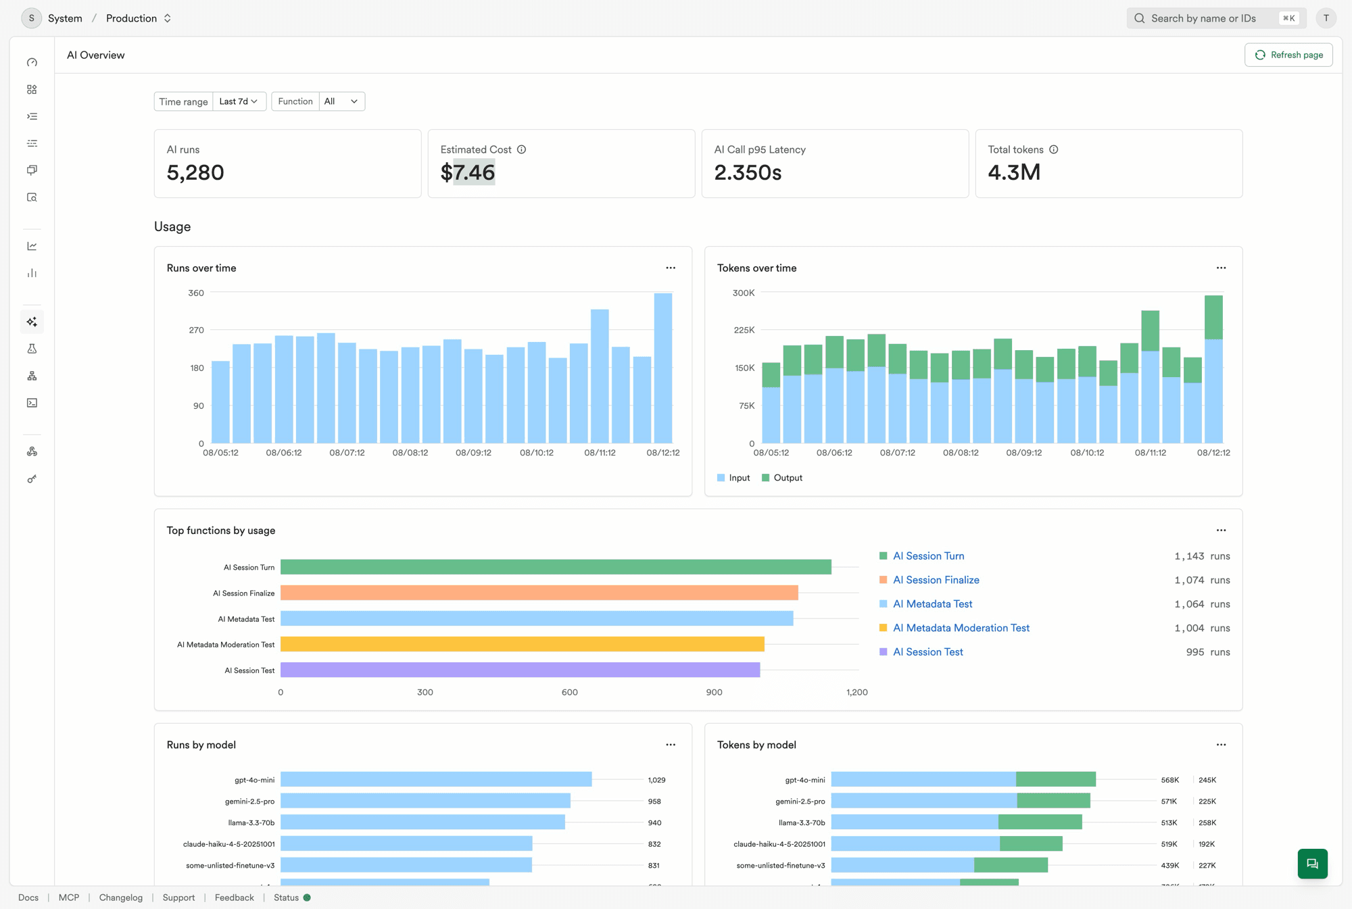
Task: Click the $7.46 estimated cost value
Action: click(468, 172)
